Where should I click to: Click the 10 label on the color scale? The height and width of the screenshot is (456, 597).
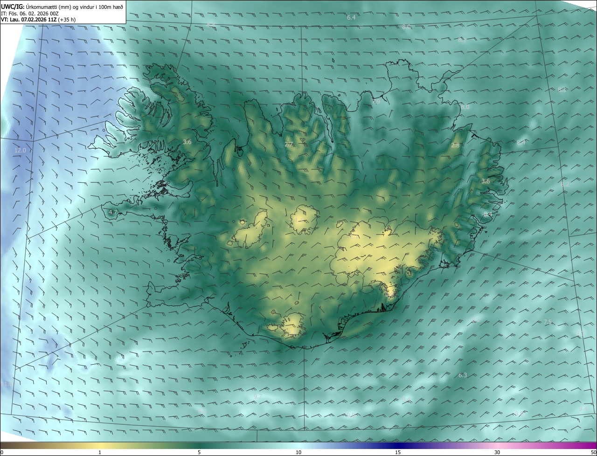tap(298, 453)
